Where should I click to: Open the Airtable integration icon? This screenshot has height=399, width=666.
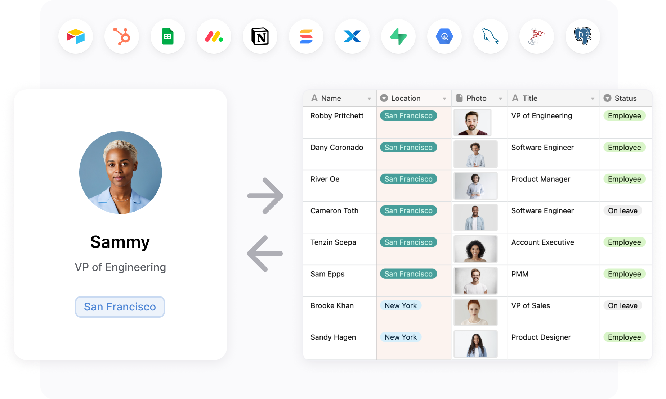coord(76,36)
